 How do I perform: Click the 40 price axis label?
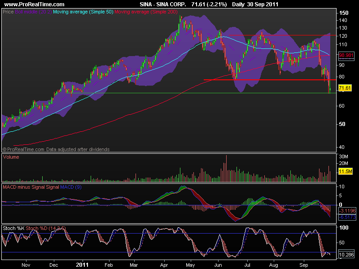341,147
